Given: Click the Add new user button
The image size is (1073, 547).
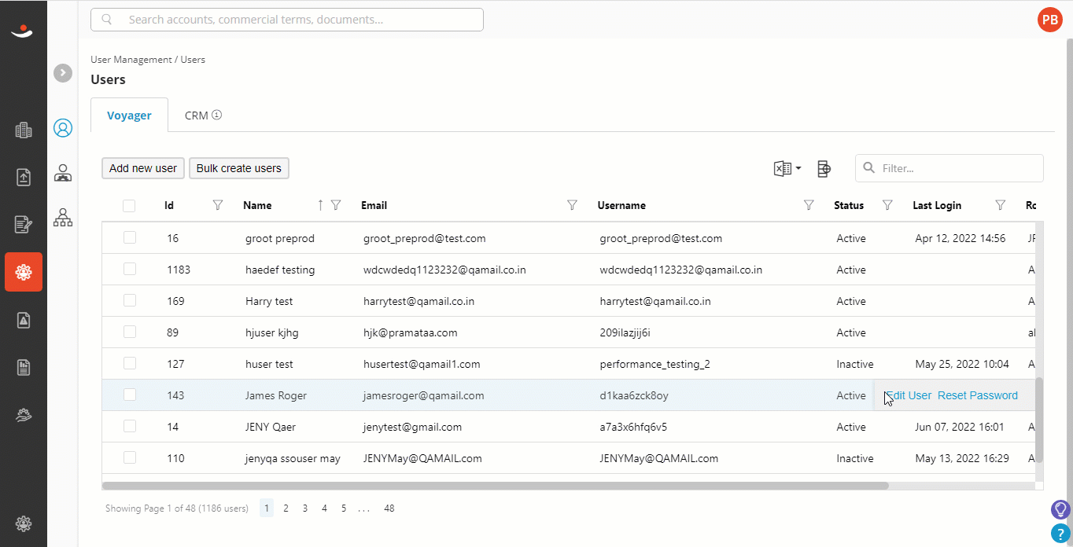Looking at the screenshot, I should 143,168.
